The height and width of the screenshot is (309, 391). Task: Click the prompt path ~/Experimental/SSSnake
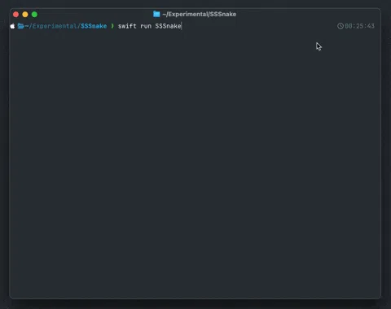[x=66, y=26]
